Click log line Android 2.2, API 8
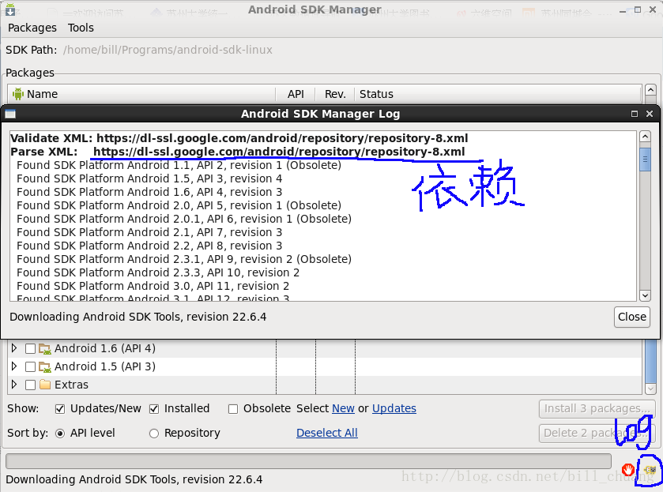The image size is (663, 492). (149, 246)
